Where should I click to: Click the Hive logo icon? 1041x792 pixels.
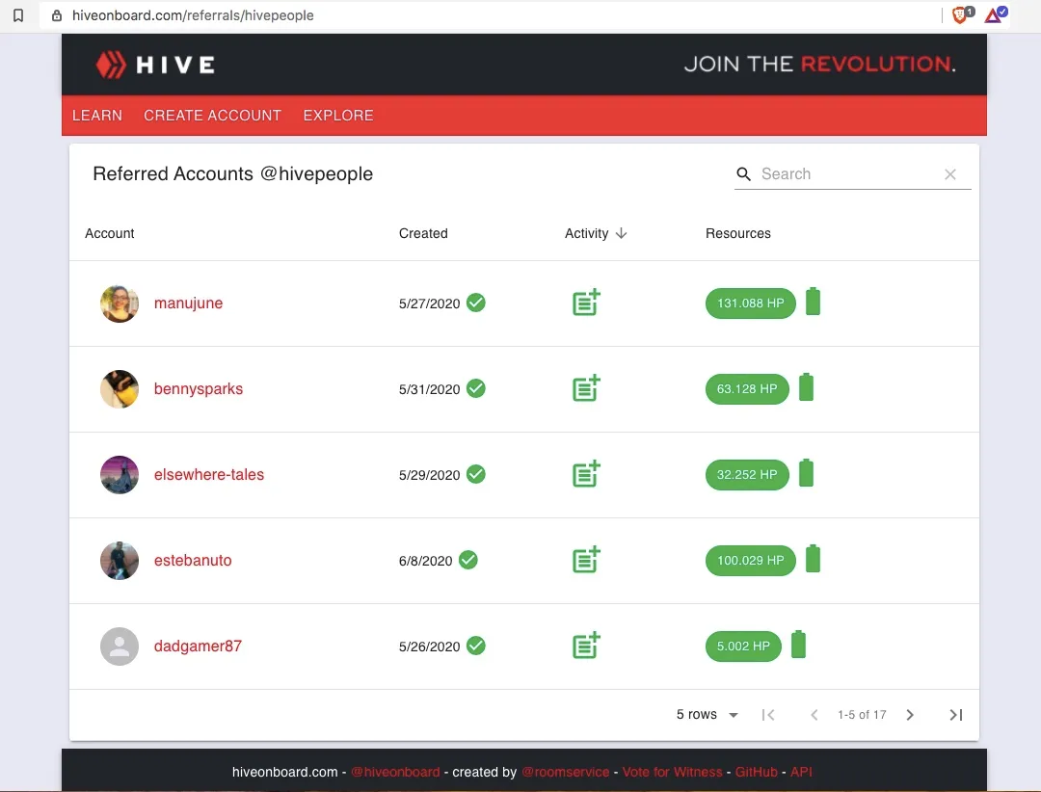[x=110, y=65]
